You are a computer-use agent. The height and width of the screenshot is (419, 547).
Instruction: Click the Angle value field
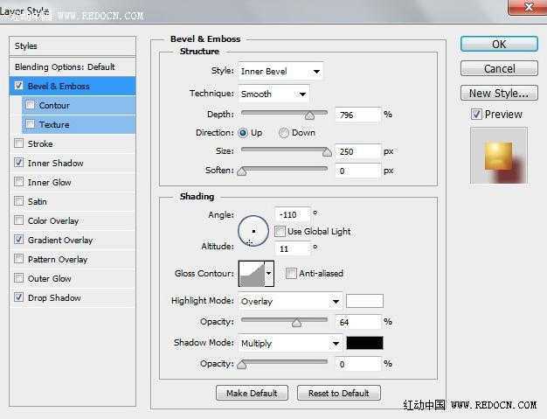293,214
